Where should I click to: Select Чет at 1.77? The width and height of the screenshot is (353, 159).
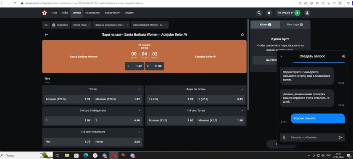[68, 142]
